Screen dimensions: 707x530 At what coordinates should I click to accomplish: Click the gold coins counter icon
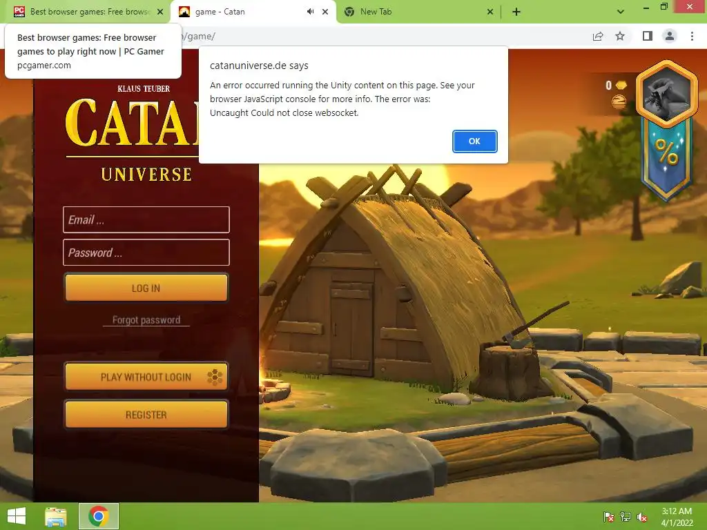[621, 85]
